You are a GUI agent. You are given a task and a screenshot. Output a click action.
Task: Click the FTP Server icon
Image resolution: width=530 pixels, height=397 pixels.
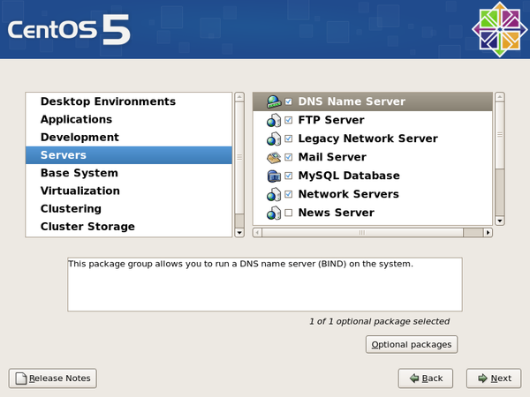274,120
